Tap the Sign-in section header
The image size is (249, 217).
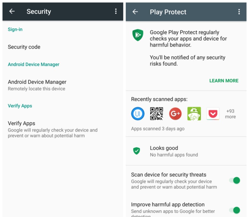tap(15, 29)
